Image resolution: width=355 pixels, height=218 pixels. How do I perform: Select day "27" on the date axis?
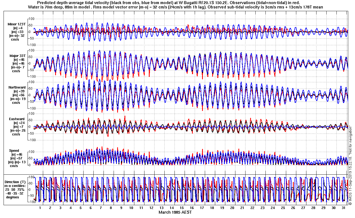pos(303,208)
